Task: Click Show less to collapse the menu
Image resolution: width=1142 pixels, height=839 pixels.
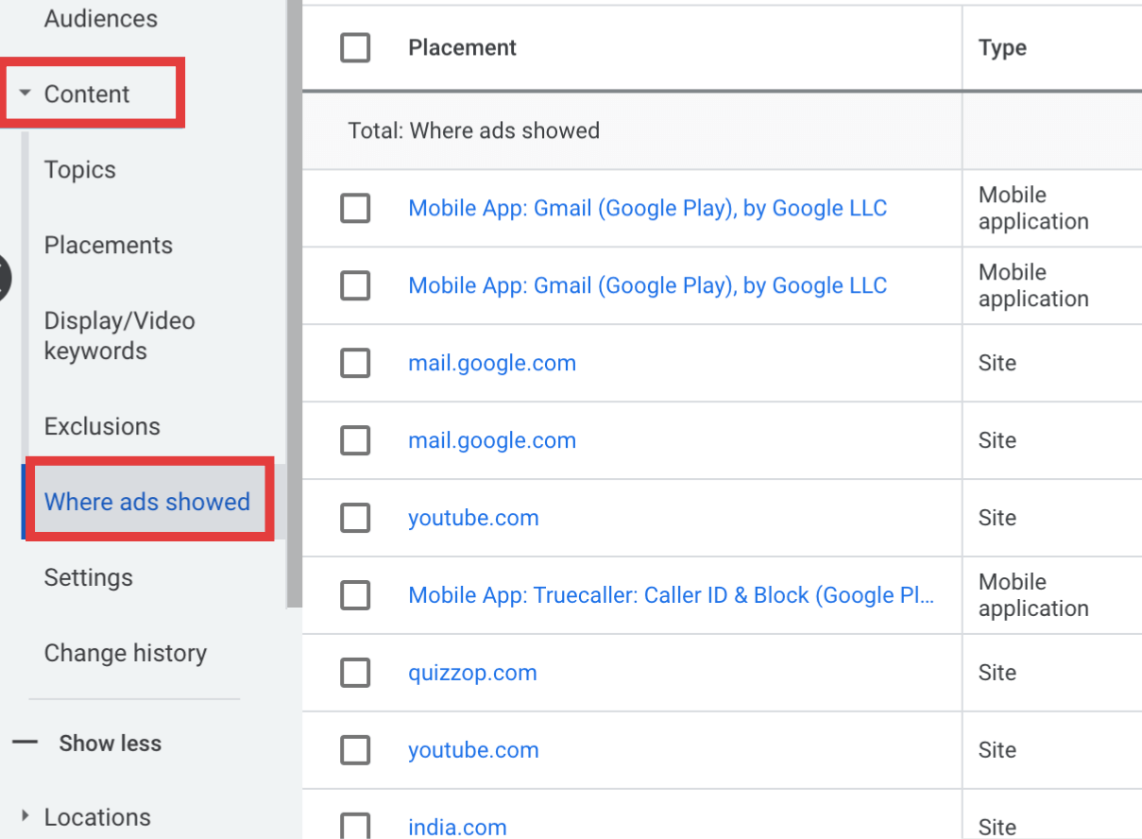Action: (111, 744)
